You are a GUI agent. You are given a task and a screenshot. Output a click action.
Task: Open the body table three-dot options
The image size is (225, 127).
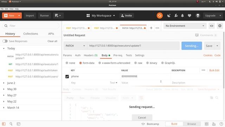[203, 70]
